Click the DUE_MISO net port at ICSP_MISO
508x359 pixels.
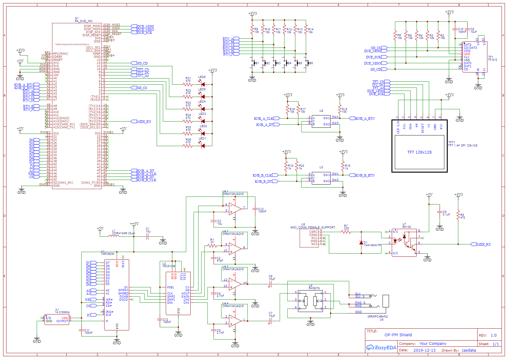(143, 29)
